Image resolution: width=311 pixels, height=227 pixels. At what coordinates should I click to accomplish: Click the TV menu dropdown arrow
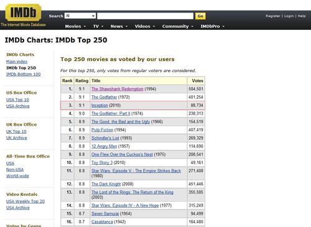[103, 27]
